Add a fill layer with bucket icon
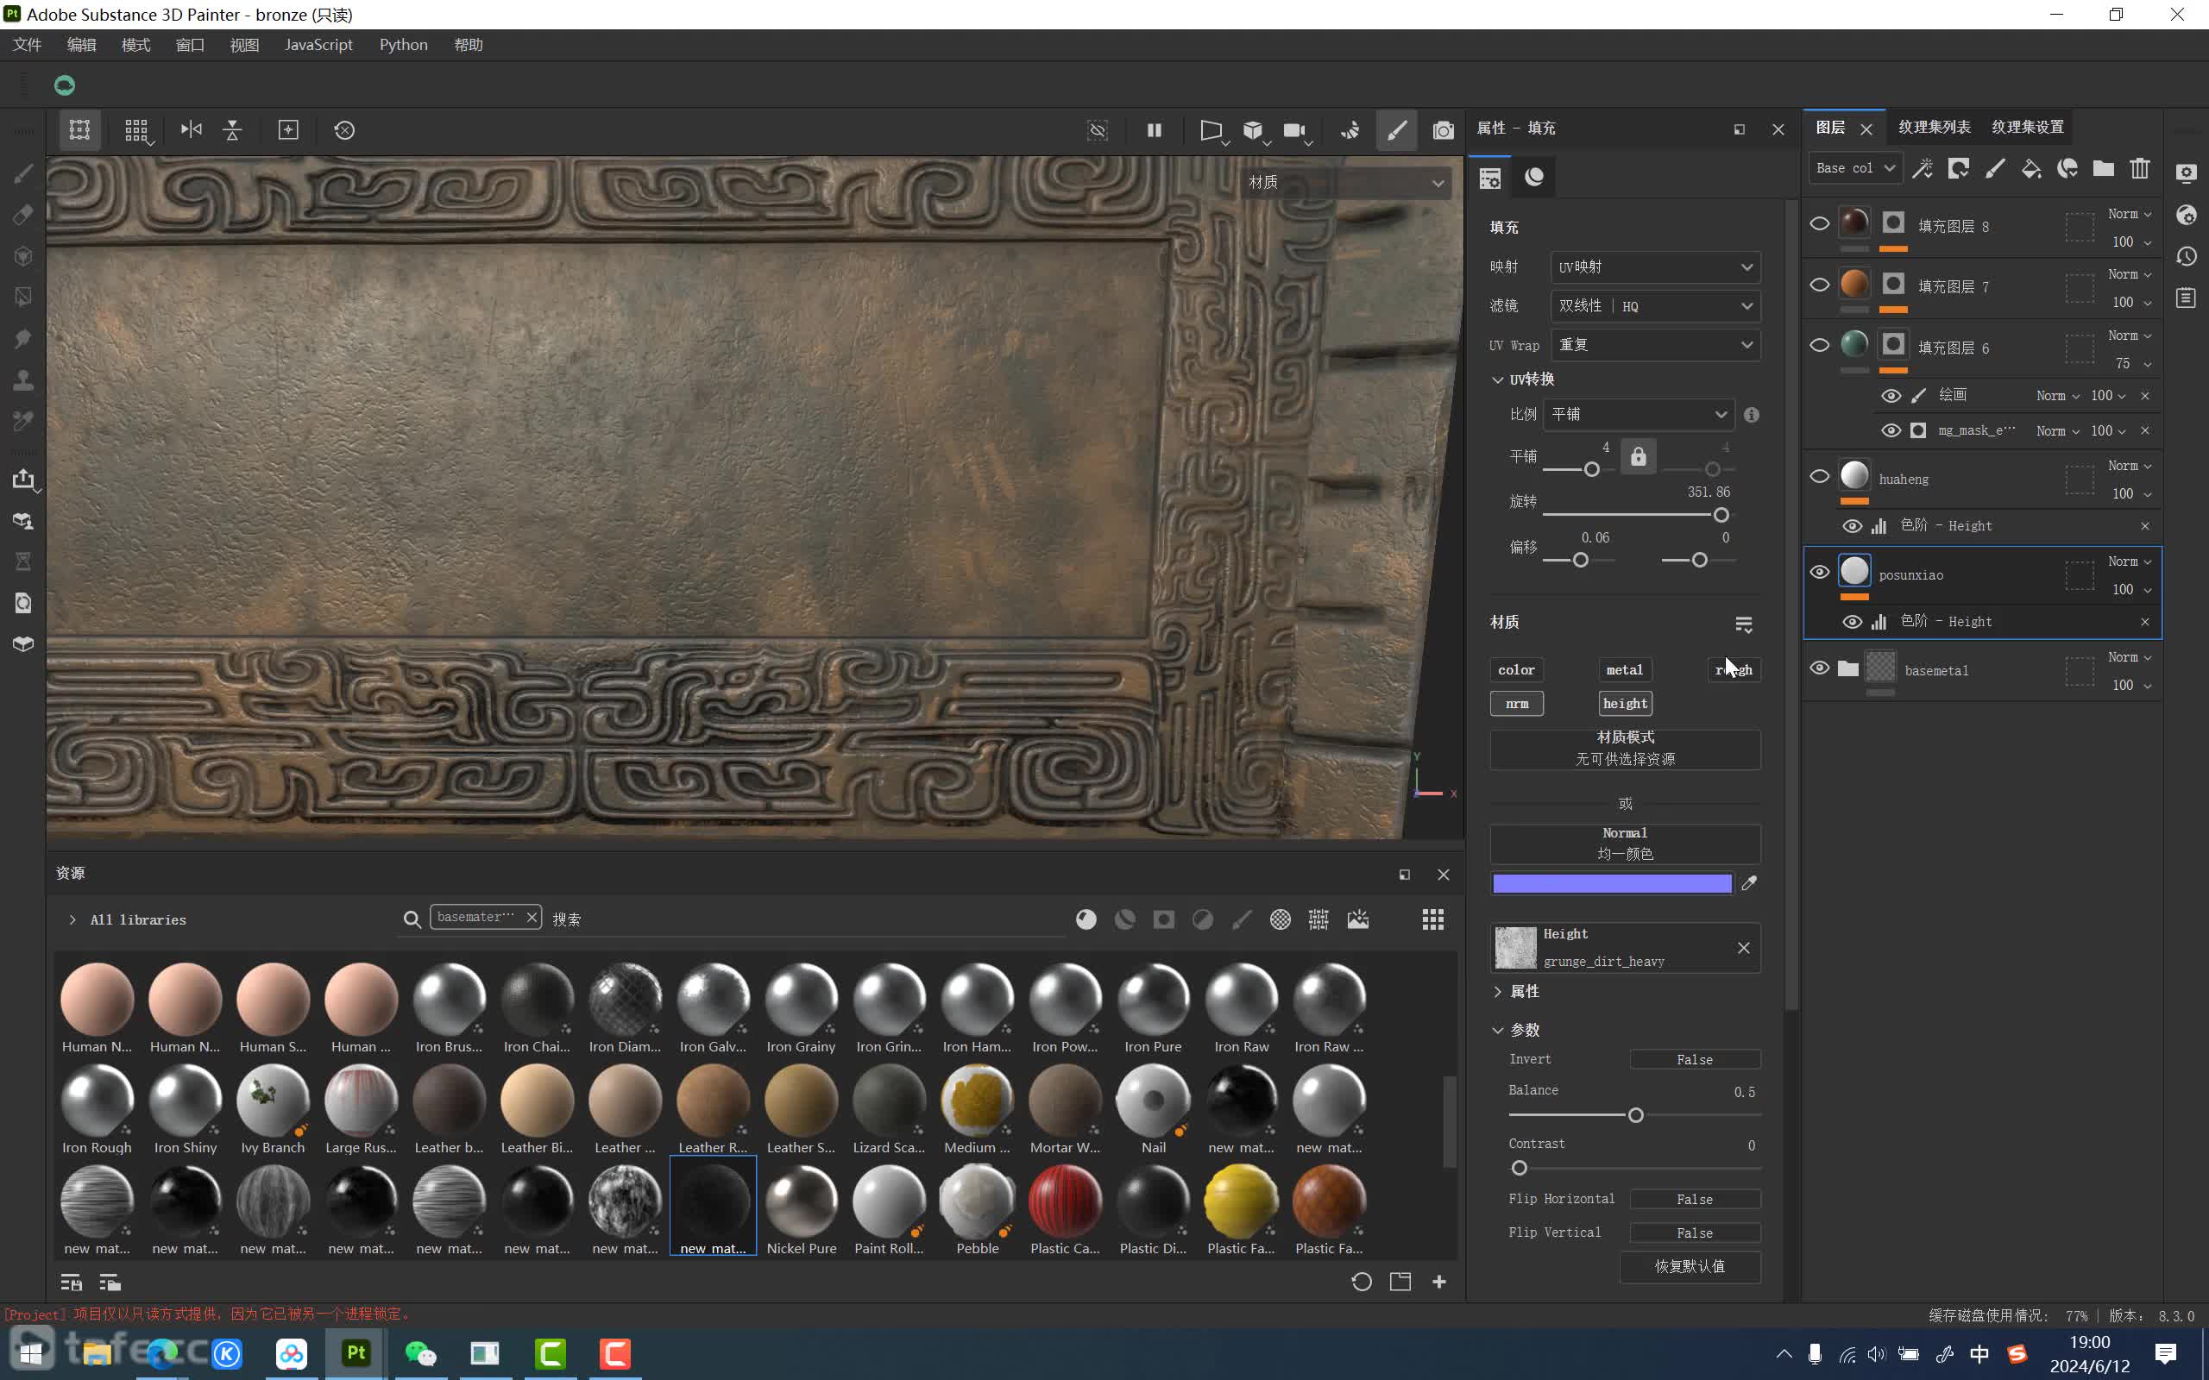Screen dimensions: 2209x1380 tap(2031, 168)
